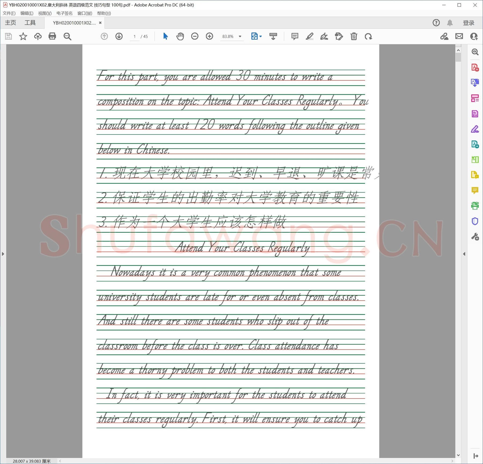
Task: Click the page number input field
Action: (x=134, y=36)
